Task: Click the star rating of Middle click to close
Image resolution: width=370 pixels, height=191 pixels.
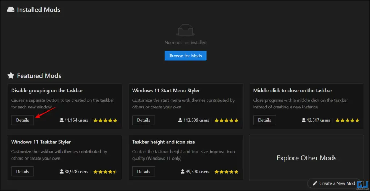Action: pos(347,121)
